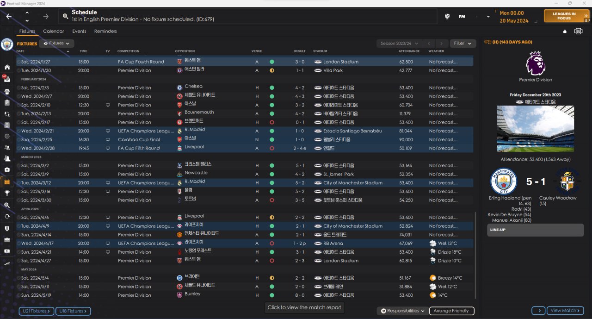
Task: Click the clipboard icon in the sidebar
Action: coord(7,102)
